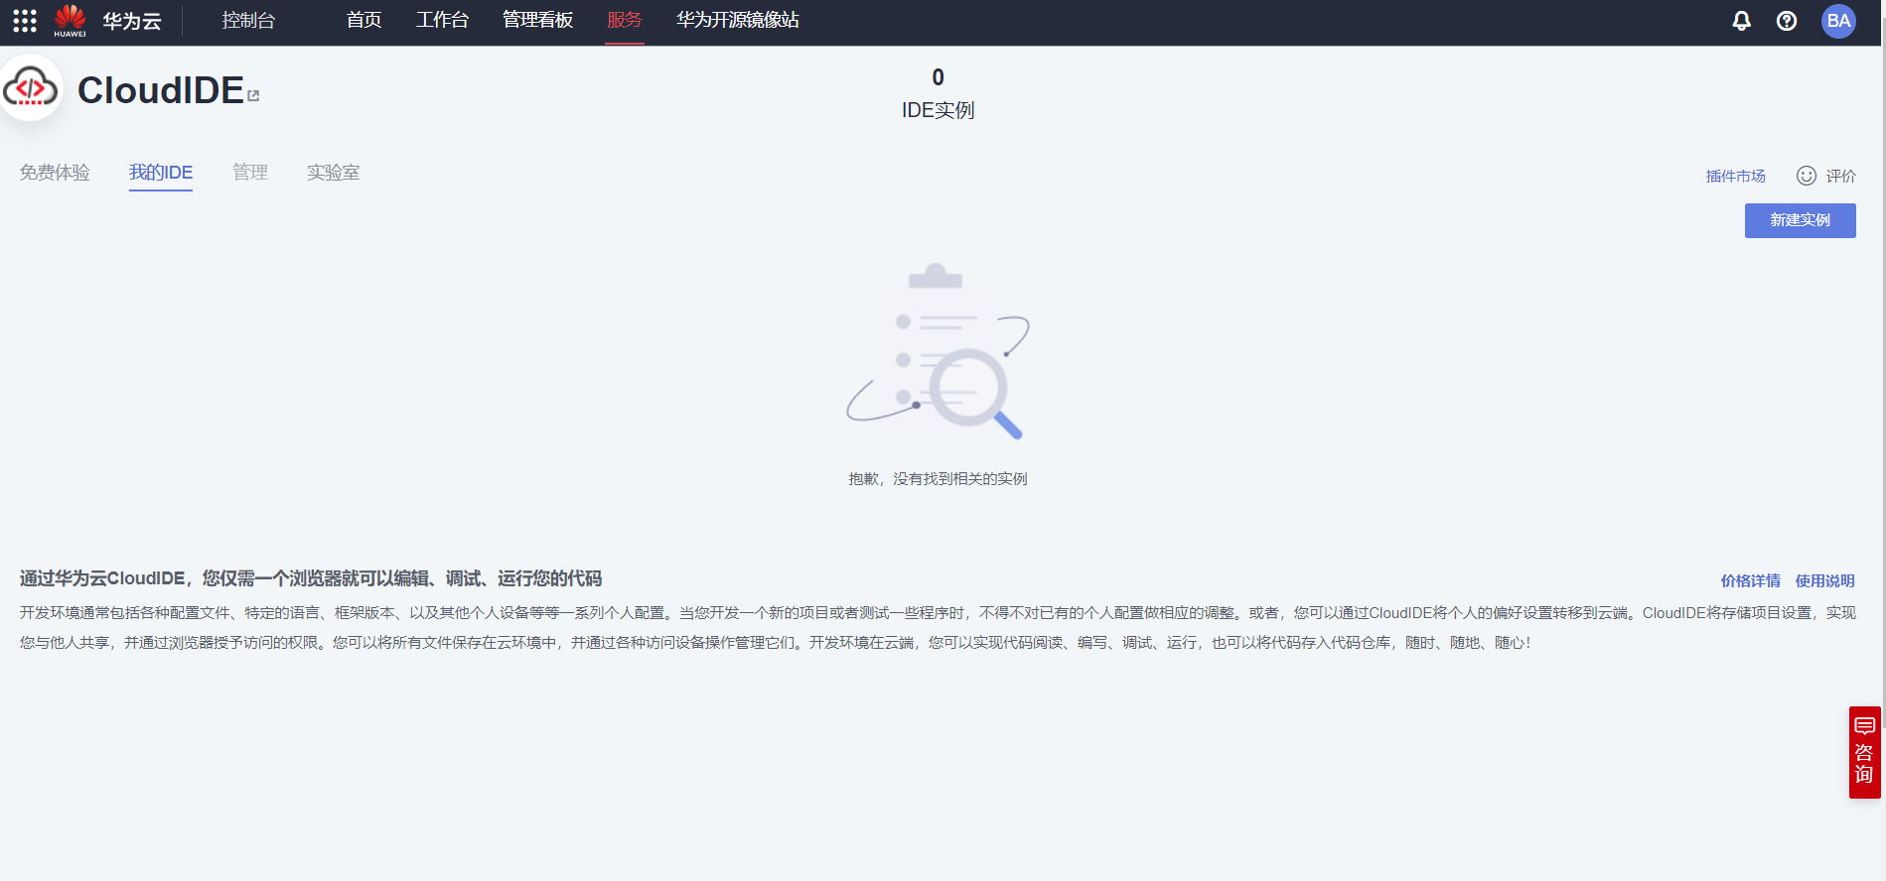Click the IDE实例 count label
This screenshot has height=881, width=1886.
pyautogui.click(x=938, y=110)
